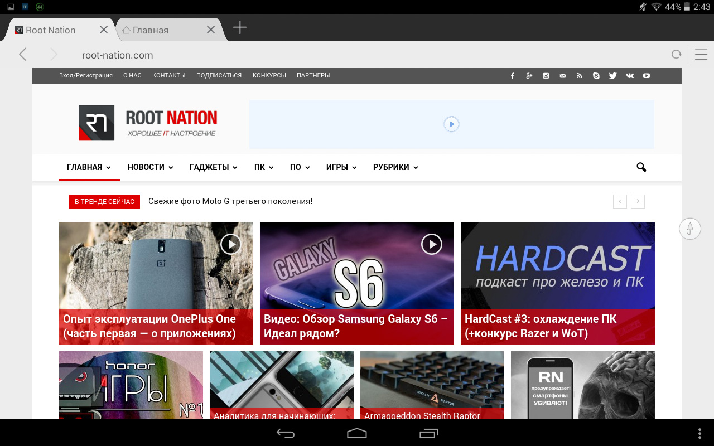The width and height of the screenshot is (714, 446).
Task: Switch to the Главная tab
Action: point(171,30)
